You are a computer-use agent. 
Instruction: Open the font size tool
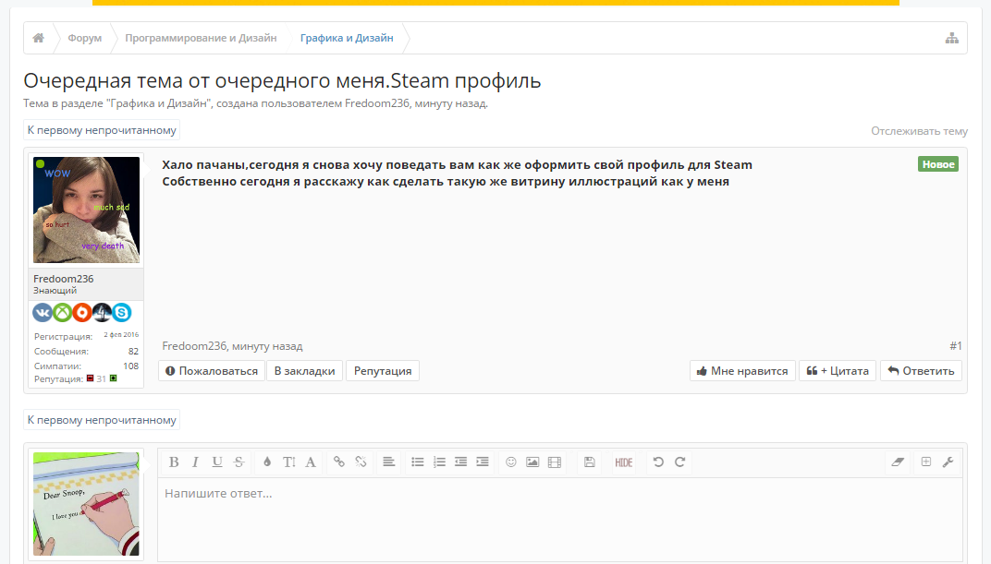point(288,462)
